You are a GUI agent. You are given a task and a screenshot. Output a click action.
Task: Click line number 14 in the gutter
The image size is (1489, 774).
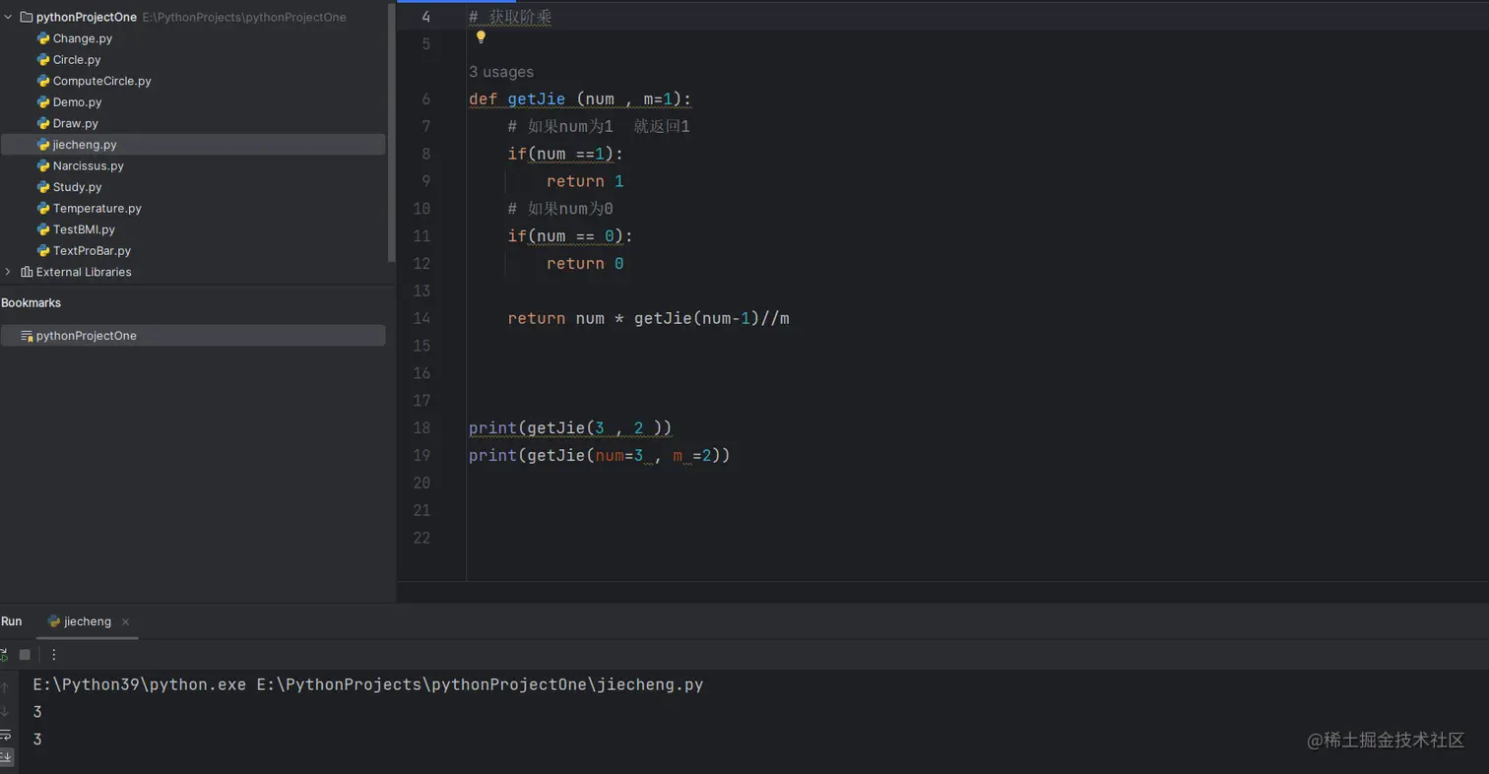(421, 319)
